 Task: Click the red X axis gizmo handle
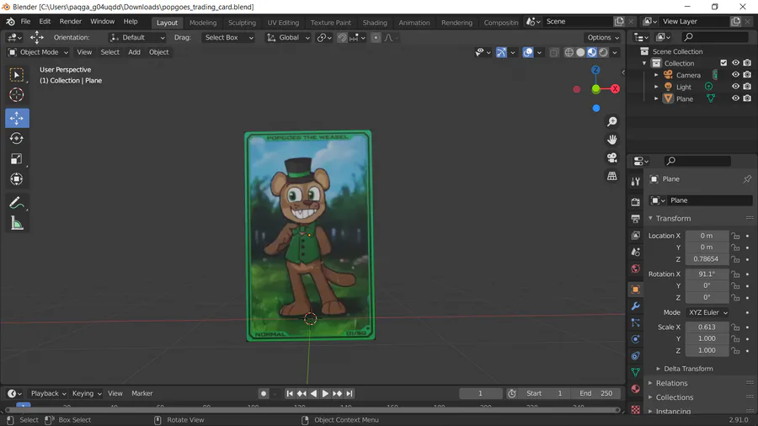pos(615,89)
